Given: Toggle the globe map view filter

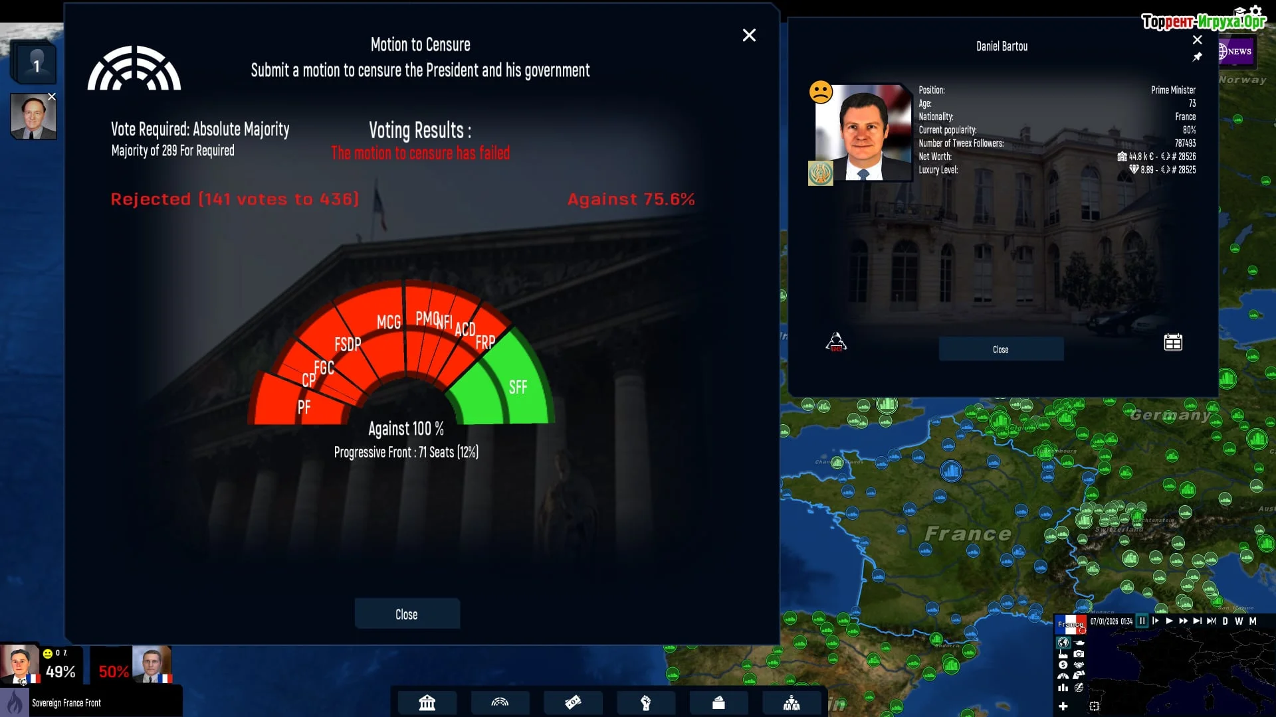Looking at the screenshot, I should pyautogui.click(x=1063, y=643).
